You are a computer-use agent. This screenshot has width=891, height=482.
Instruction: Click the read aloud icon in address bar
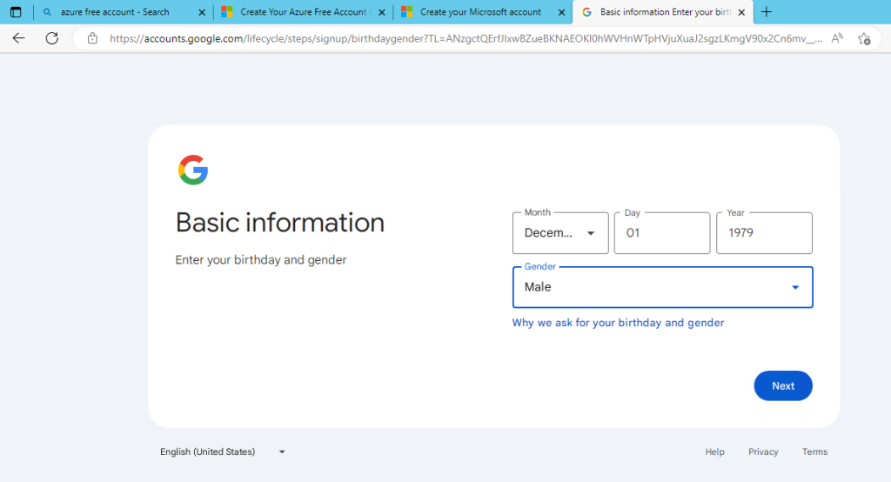[x=837, y=38]
